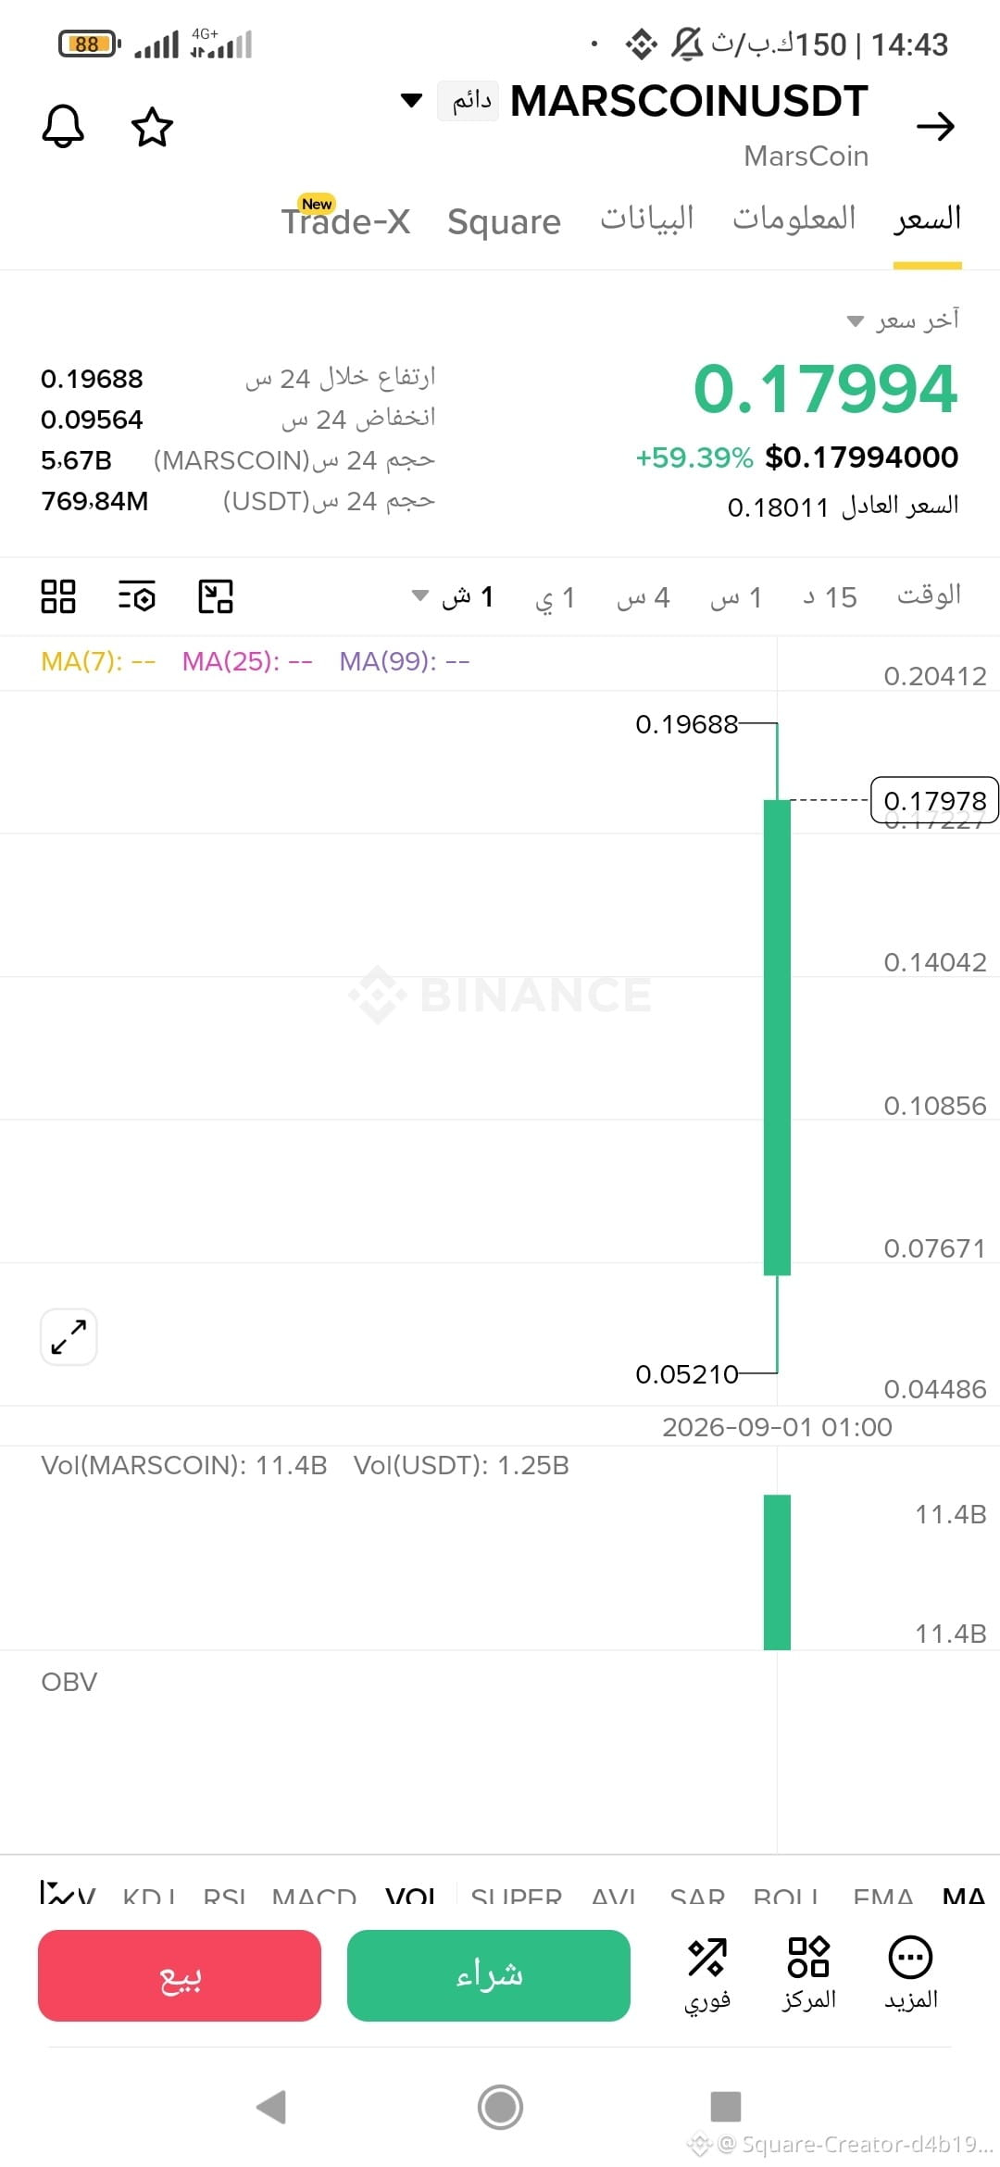Switch to the Square tab
1000x2167 pixels.
tap(504, 222)
